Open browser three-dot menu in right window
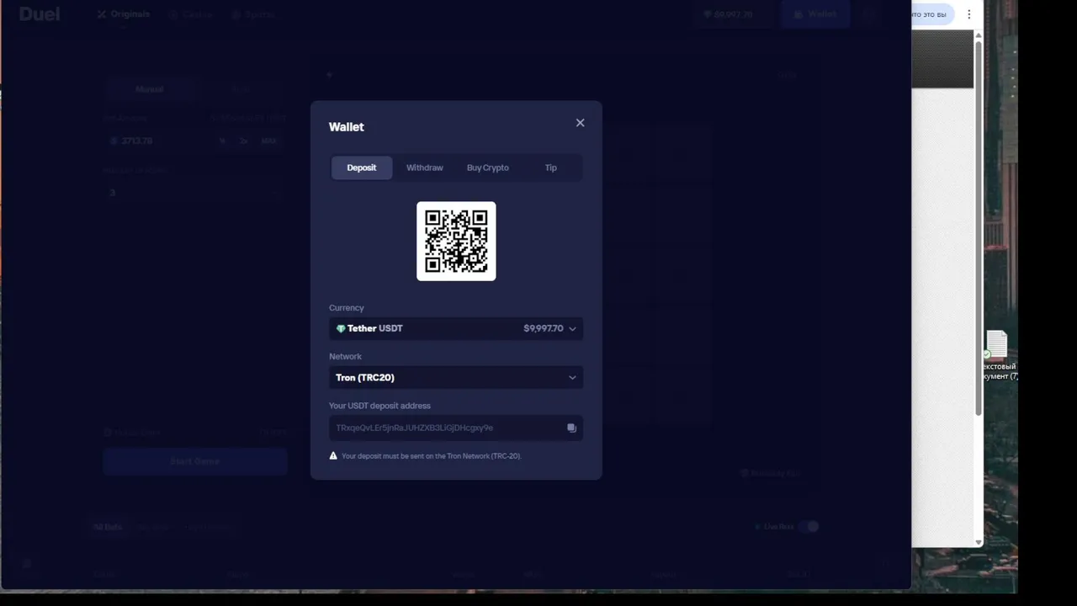 pyautogui.click(x=968, y=14)
